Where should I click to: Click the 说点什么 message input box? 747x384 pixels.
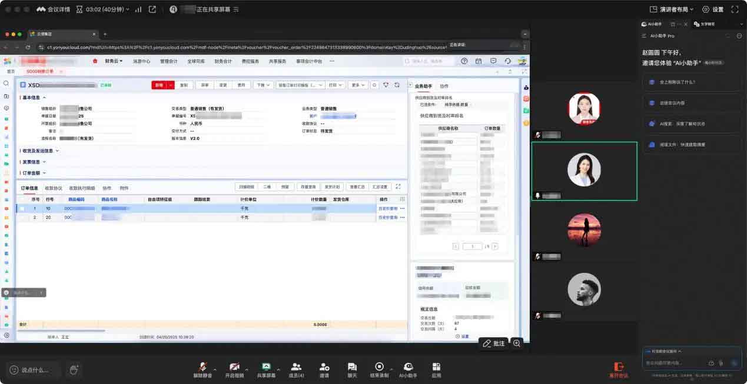(x=35, y=370)
